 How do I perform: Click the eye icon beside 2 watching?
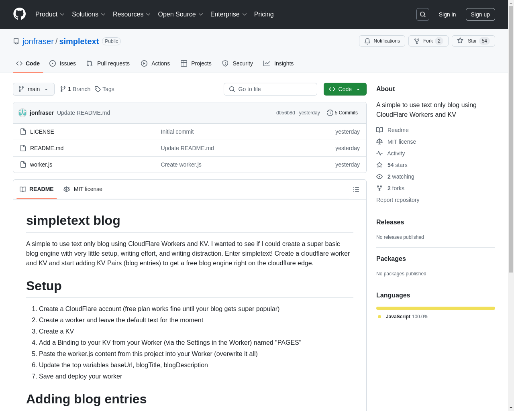pyautogui.click(x=379, y=177)
